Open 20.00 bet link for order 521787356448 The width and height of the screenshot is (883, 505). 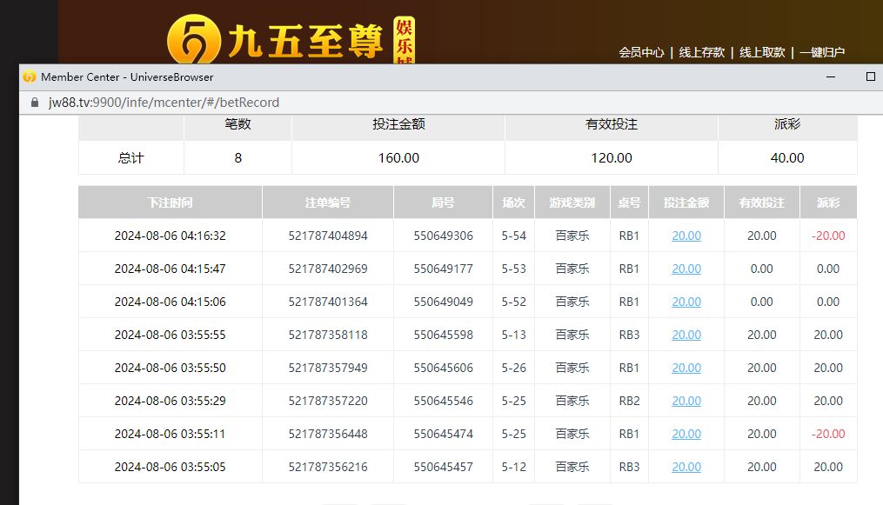click(686, 434)
